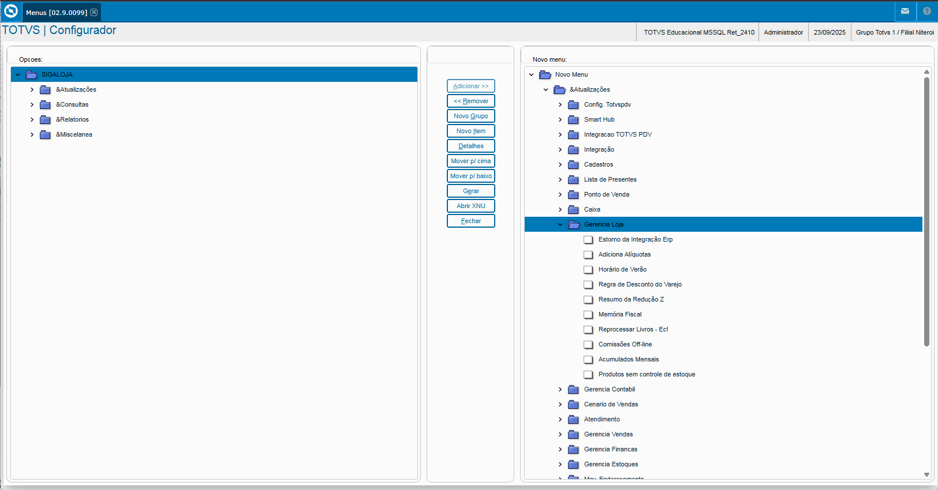Click the Gerencia Loja open folder icon
This screenshot has width=938, height=490.
[x=573, y=224]
